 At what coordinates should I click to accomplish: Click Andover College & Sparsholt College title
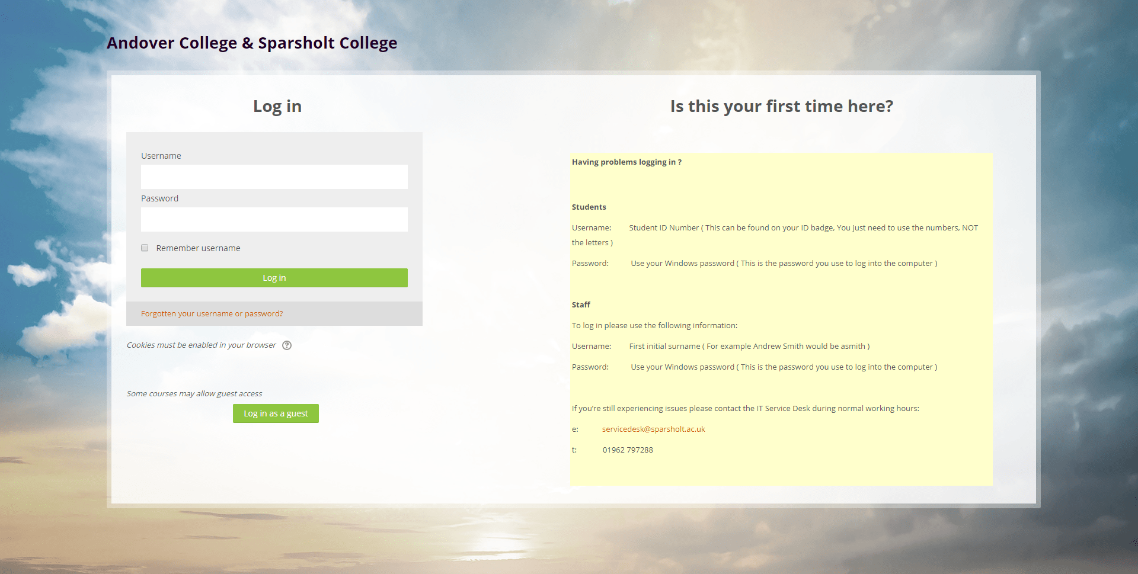click(x=252, y=43)
